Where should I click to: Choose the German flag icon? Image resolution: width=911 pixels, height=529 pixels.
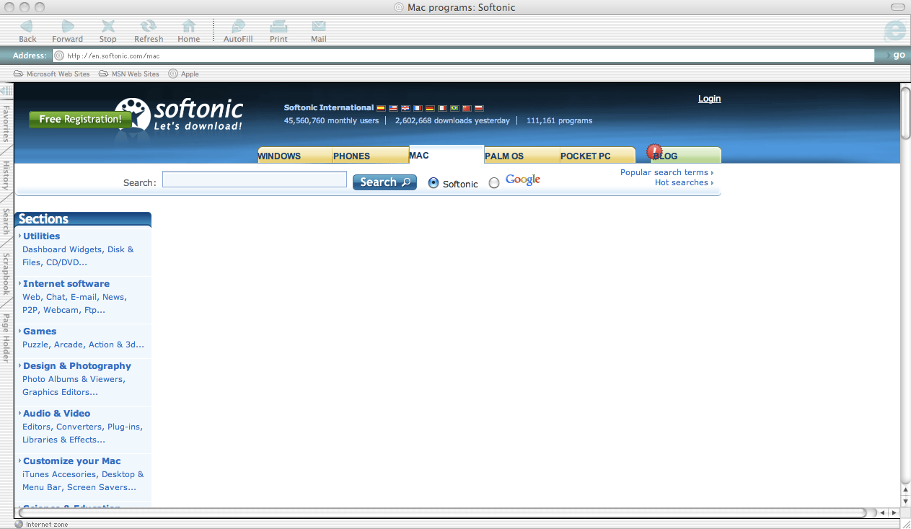pyautogui.click(x=430, y=108)
